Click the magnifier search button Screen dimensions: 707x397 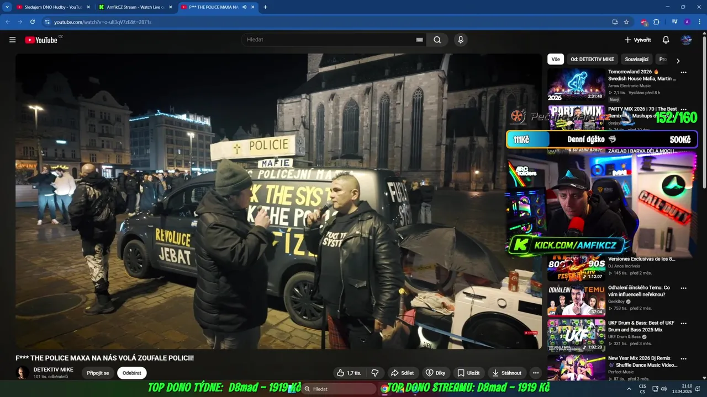pos(437,40)
